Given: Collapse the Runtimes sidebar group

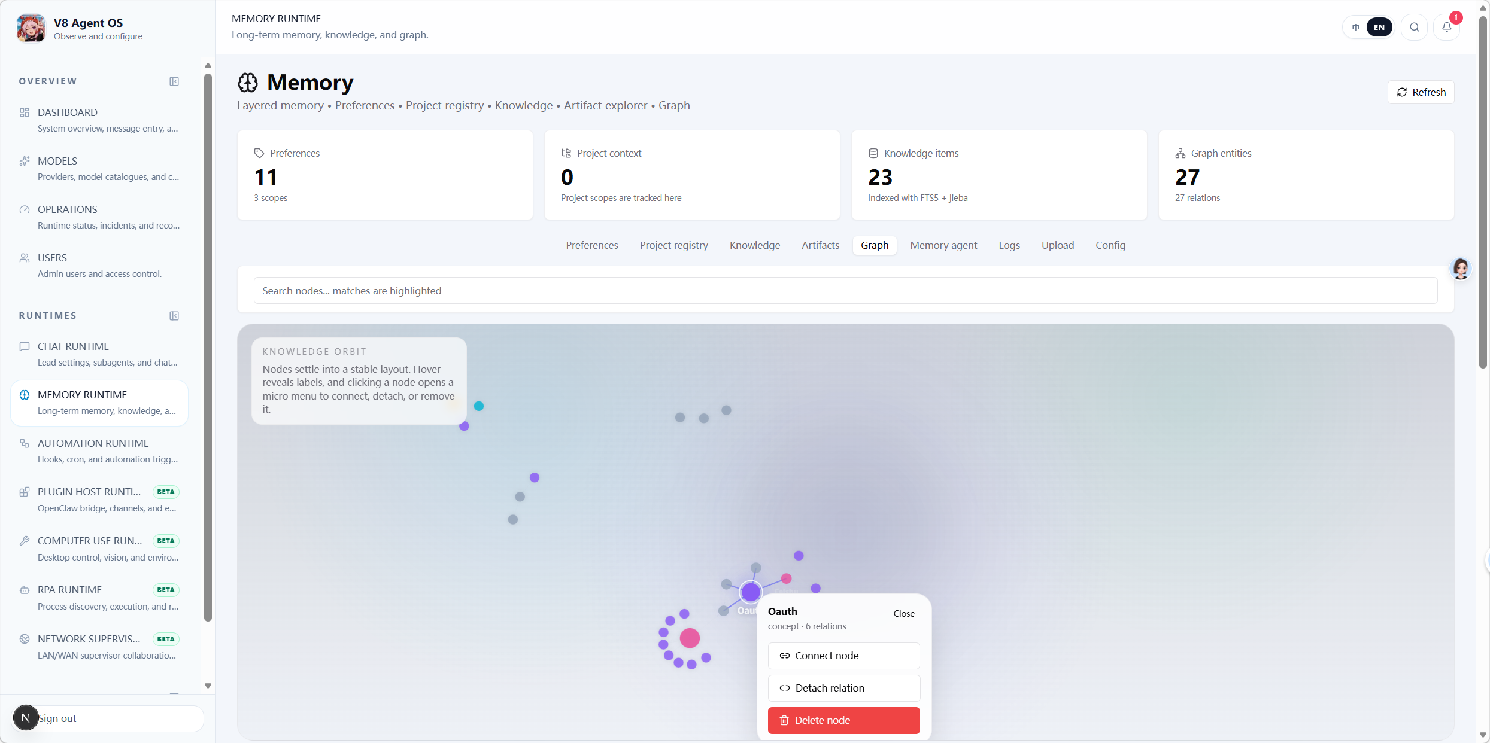Looking at the screenshot, I should [x=174, y=315].
